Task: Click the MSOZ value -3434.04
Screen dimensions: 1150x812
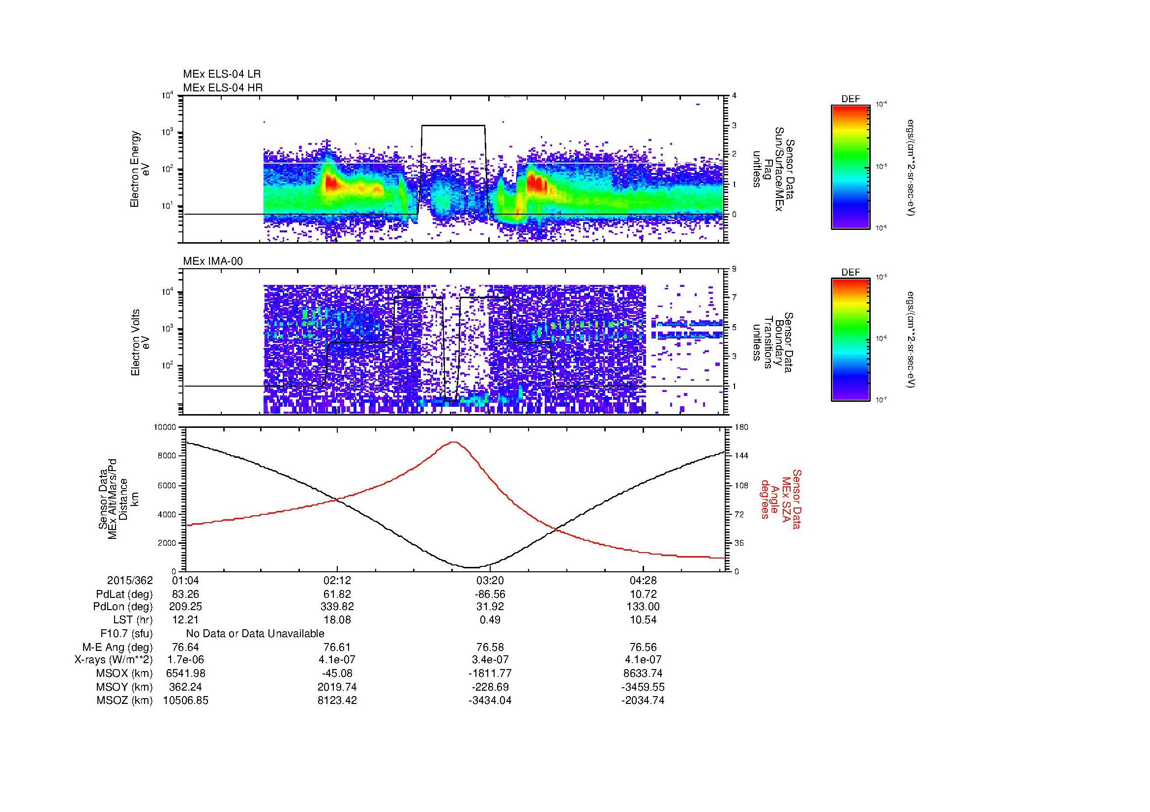Action: [490, 700]
